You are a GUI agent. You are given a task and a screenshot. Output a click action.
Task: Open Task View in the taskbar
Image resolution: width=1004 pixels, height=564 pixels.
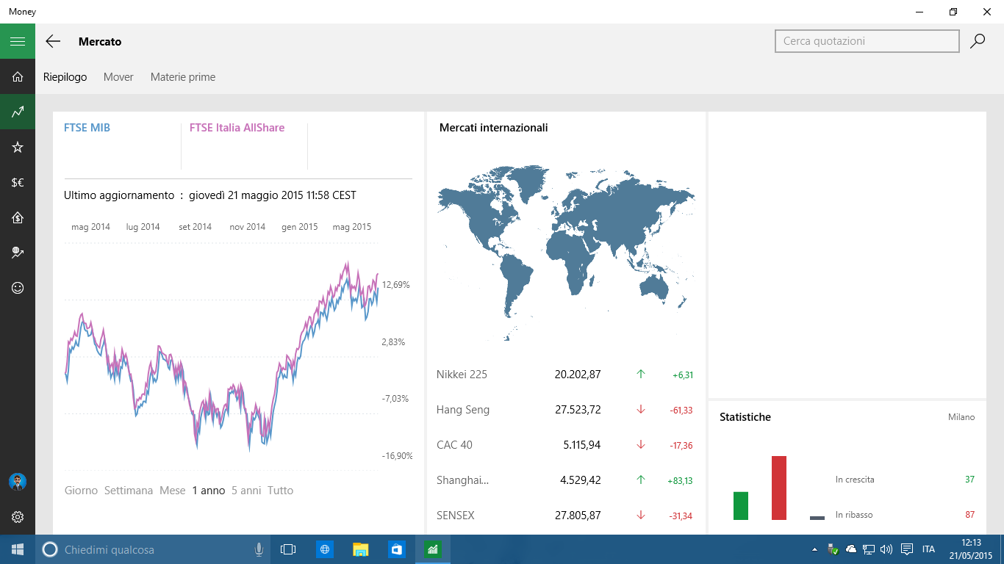click(x=288, y=549)
